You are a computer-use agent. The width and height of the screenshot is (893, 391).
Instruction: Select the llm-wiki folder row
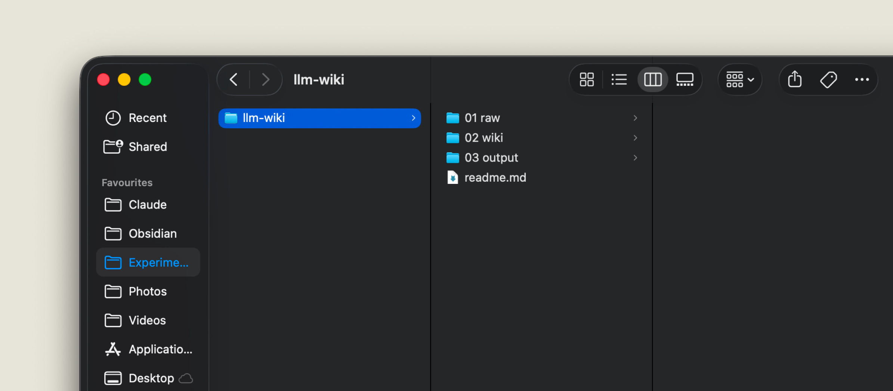tap(319, 118)
